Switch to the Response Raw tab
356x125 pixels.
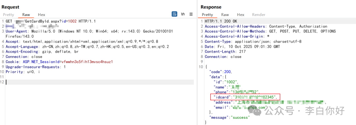225,15
